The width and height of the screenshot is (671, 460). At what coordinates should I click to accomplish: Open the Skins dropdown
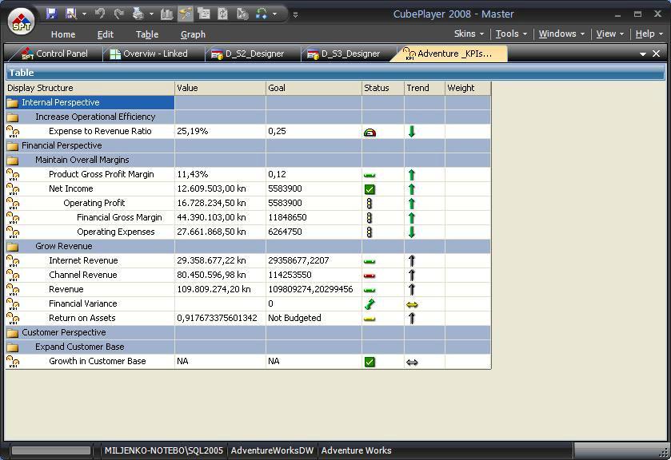469,34
